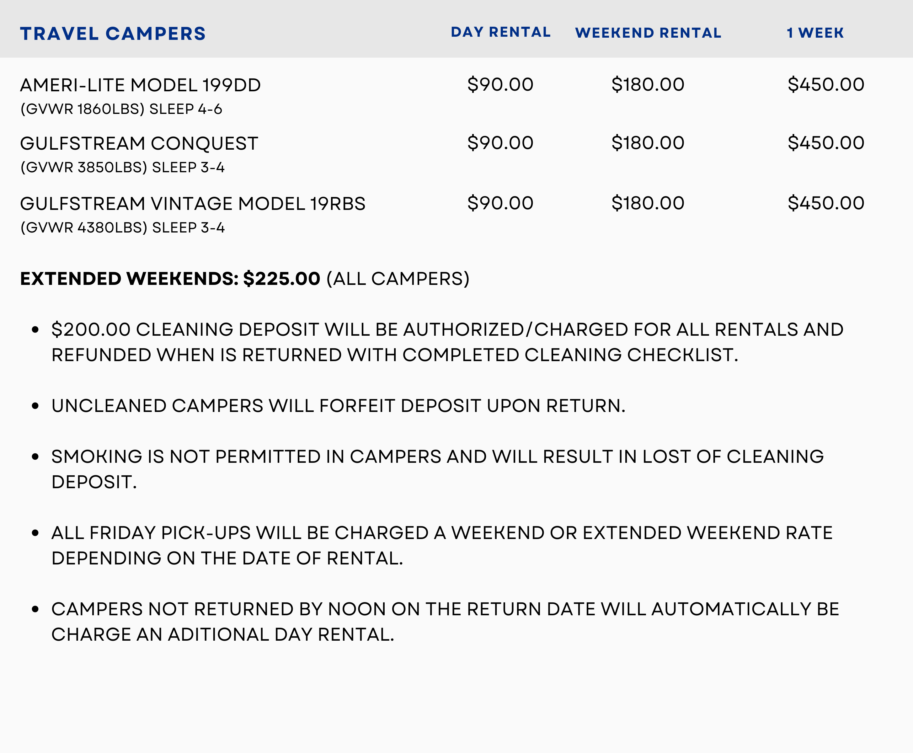Select the DAY RENTAL column header
Viewport: 913px width, 753px height.
tap(500, 32)
